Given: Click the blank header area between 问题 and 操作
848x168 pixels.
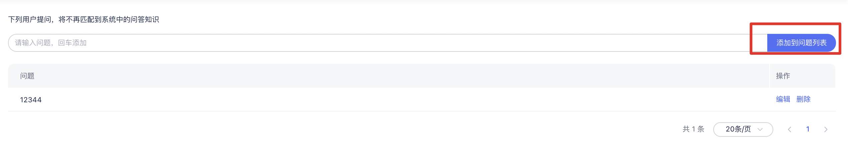Looking at the screenshot, I should click(400, 76).
